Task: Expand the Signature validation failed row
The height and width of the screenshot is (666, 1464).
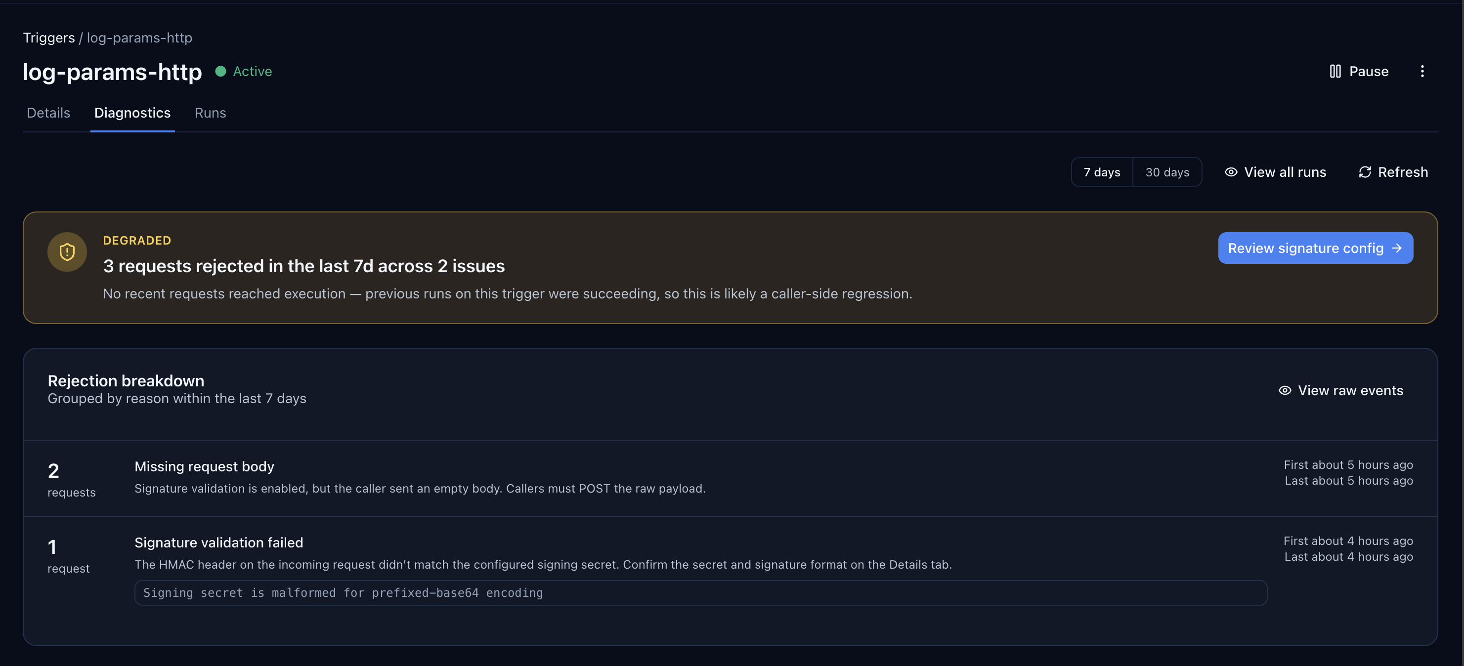Action: (219, 542)
